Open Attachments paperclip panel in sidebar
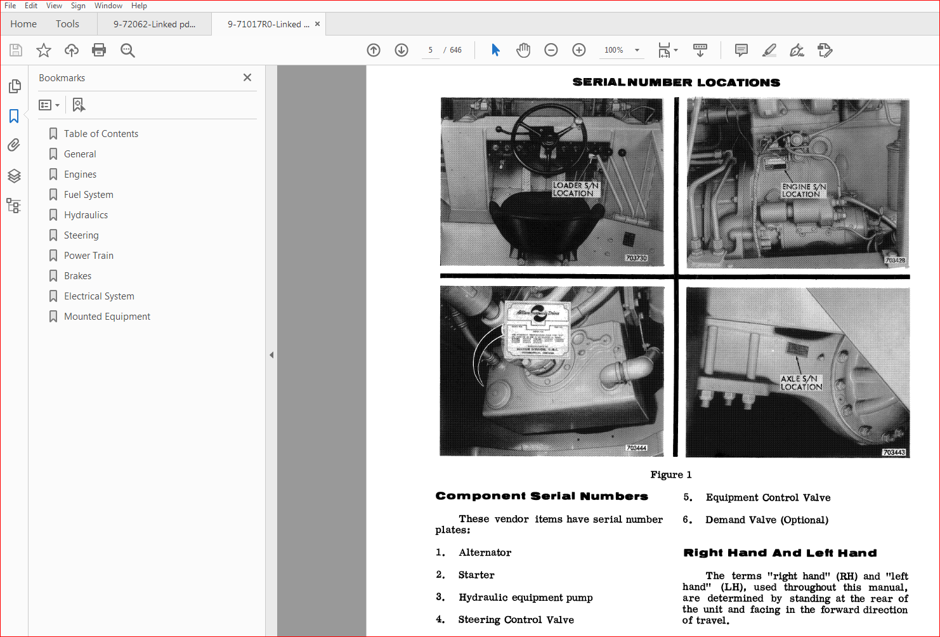The width and height of the screenshot is (940, 637). [x=14, y=145]
